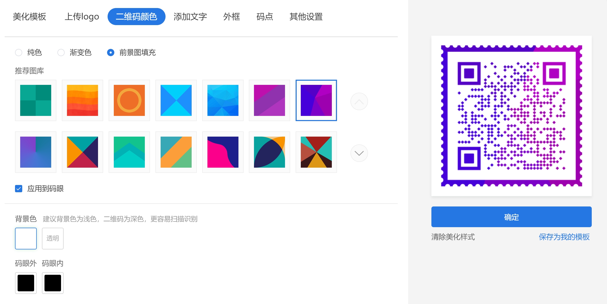The height and width of the screenshot is (304, 607).
Task: Pick the purple-blue conic gradient fill image
Action: 36,152
